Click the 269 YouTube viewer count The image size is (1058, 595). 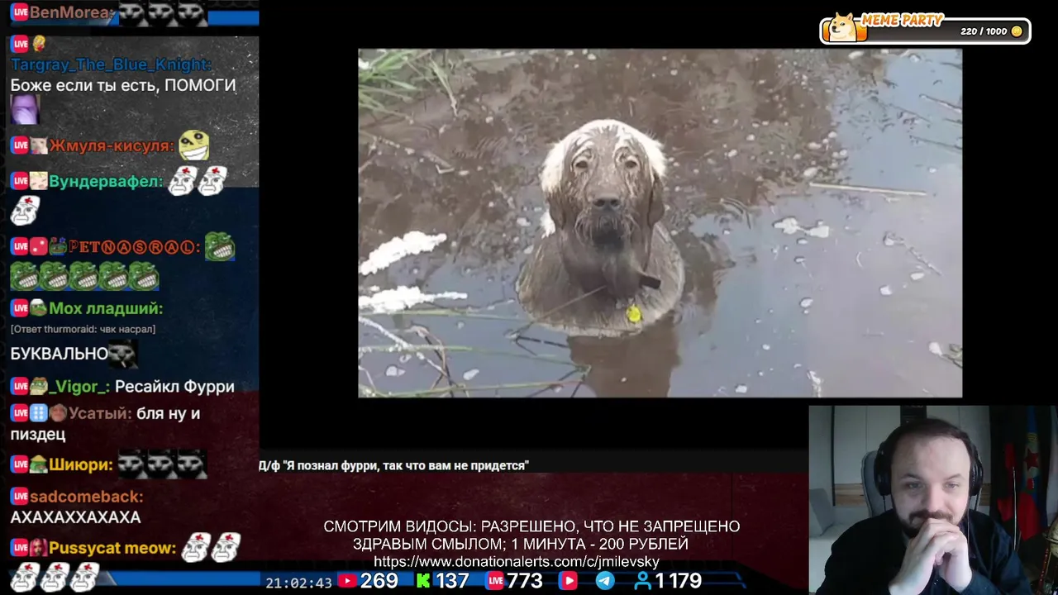[x=379, y=581]
